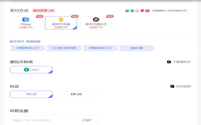
Task: Expand the arrow after 获取更多人民币存款方式
Action: pos(189,11)
